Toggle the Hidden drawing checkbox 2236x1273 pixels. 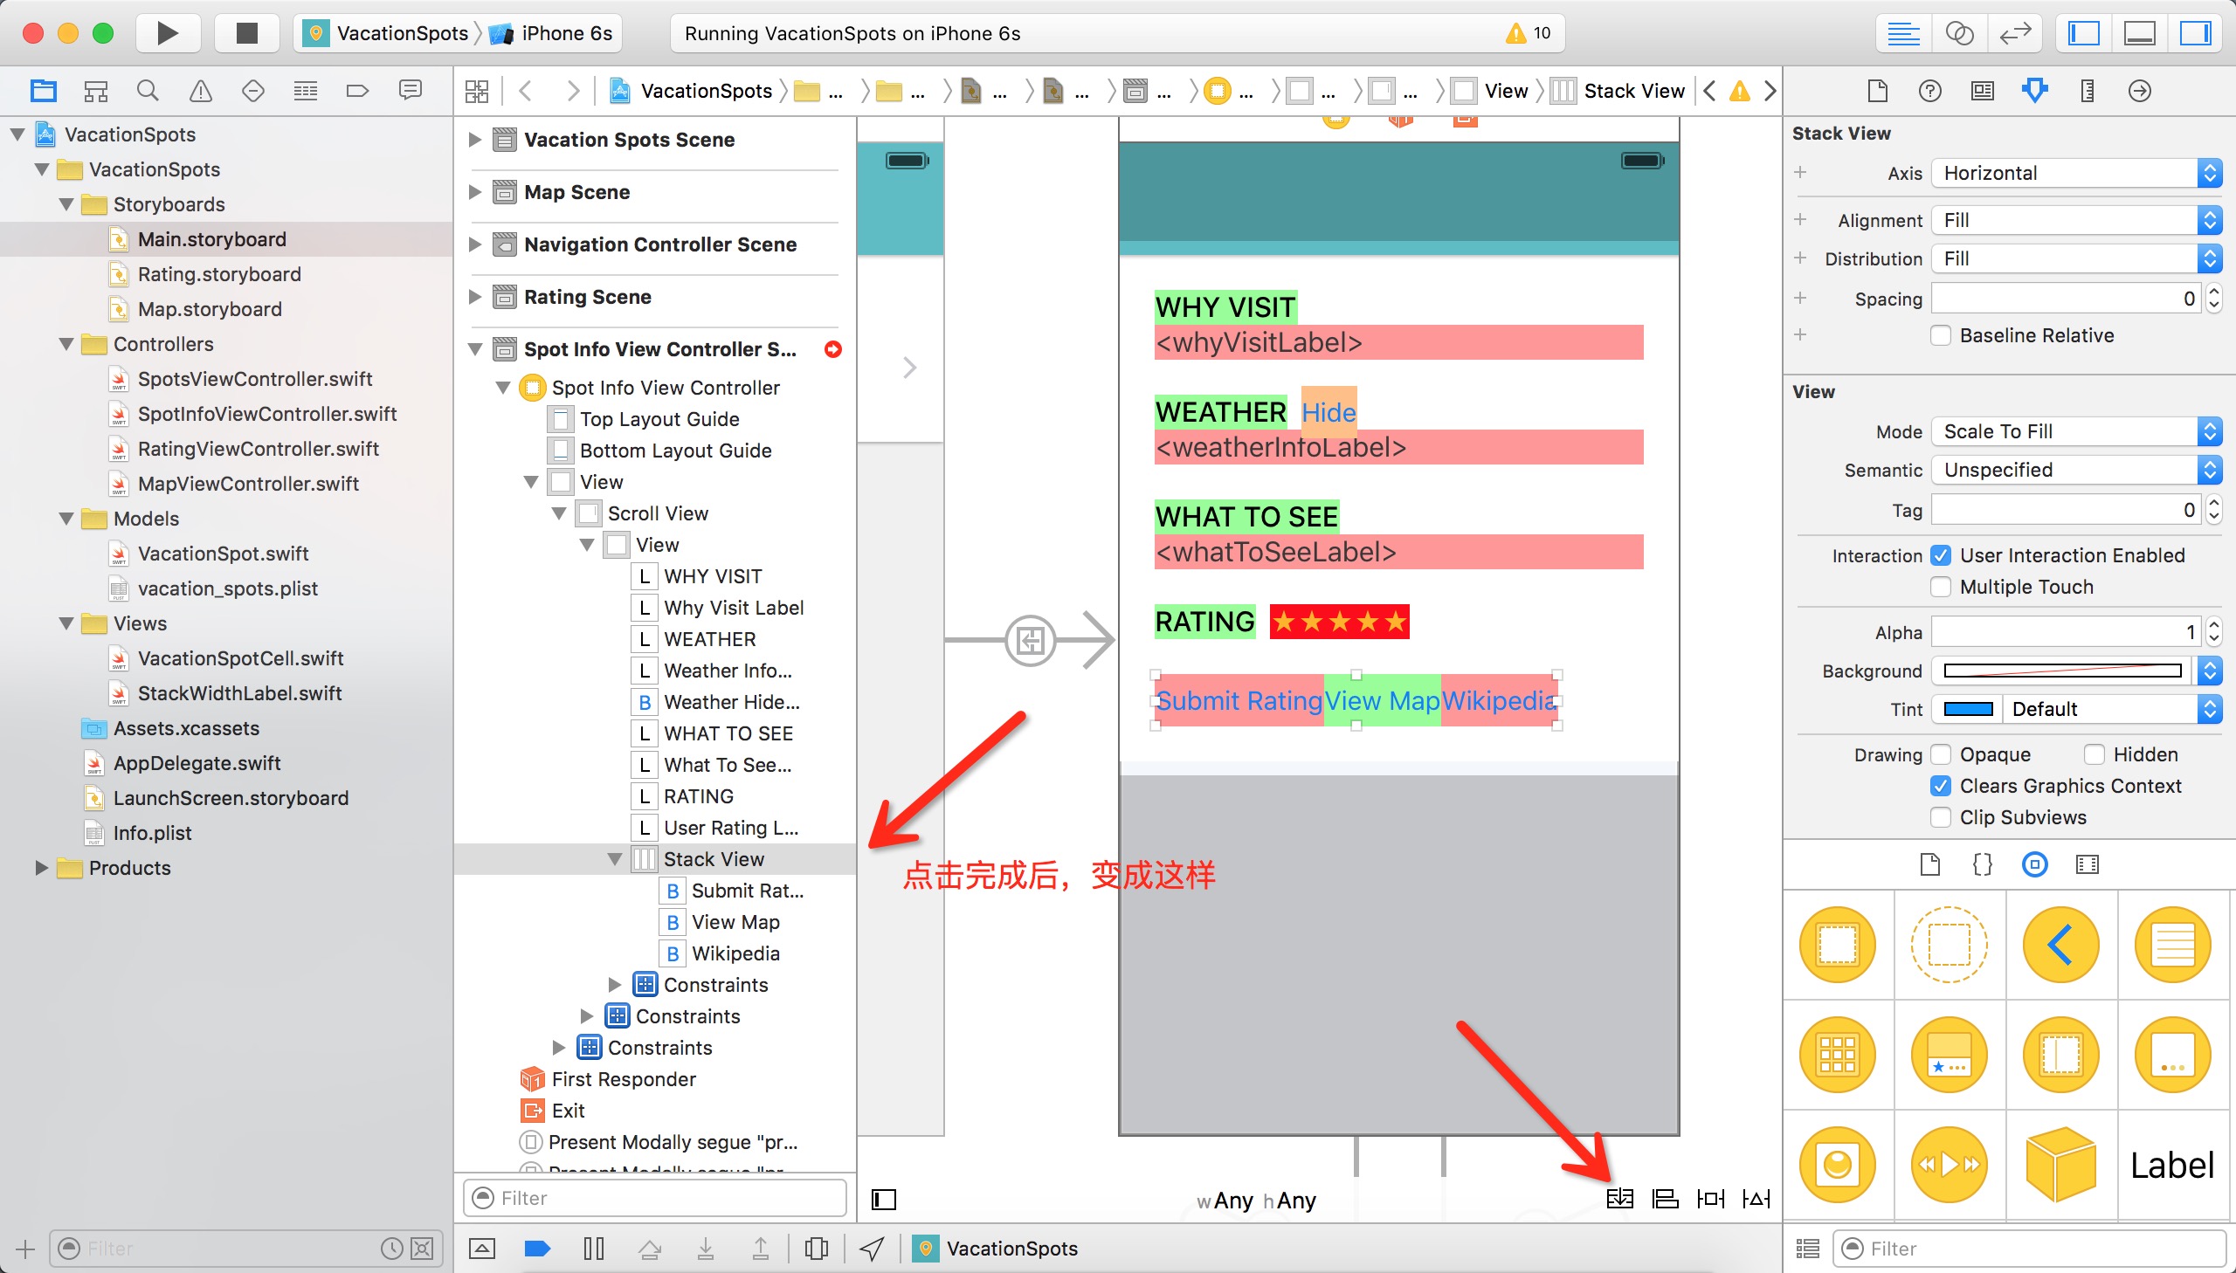click(2095, 754)
